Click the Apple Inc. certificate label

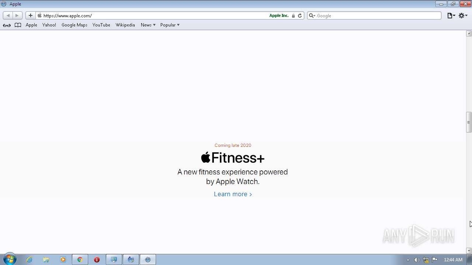tap(279, 15)
